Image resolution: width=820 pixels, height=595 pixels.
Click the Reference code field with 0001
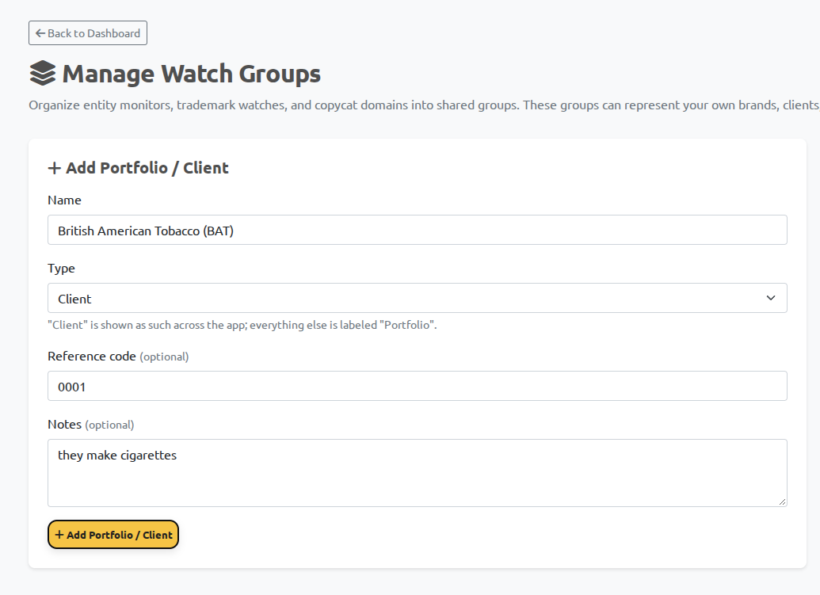click(x=417, y=386)
